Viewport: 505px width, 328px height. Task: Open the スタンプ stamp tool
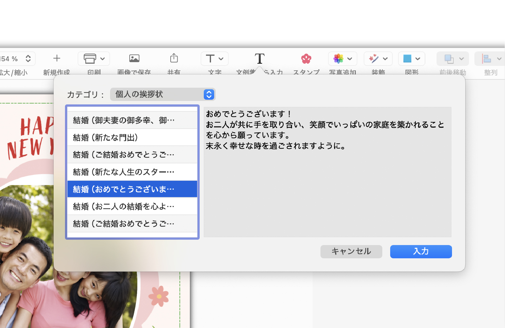pos(306,59)
